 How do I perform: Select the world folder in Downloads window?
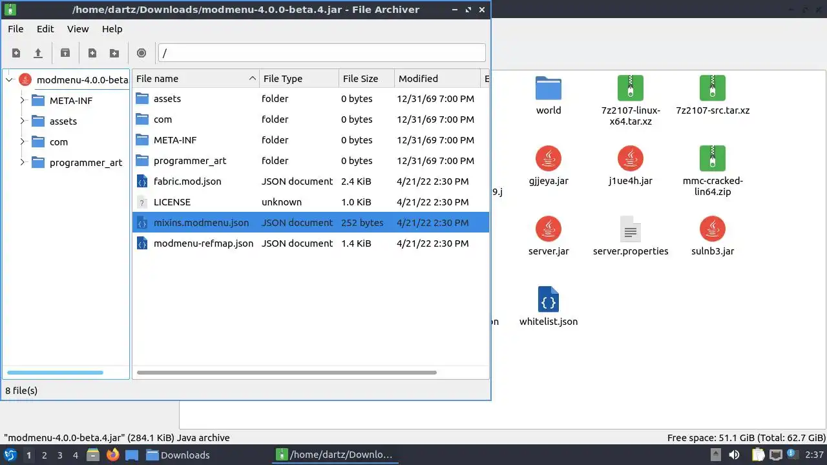(x=549, y=96)
